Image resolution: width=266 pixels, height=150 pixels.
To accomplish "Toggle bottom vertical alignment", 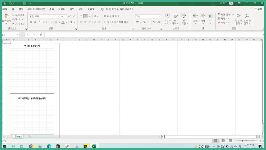I will 90,16.
